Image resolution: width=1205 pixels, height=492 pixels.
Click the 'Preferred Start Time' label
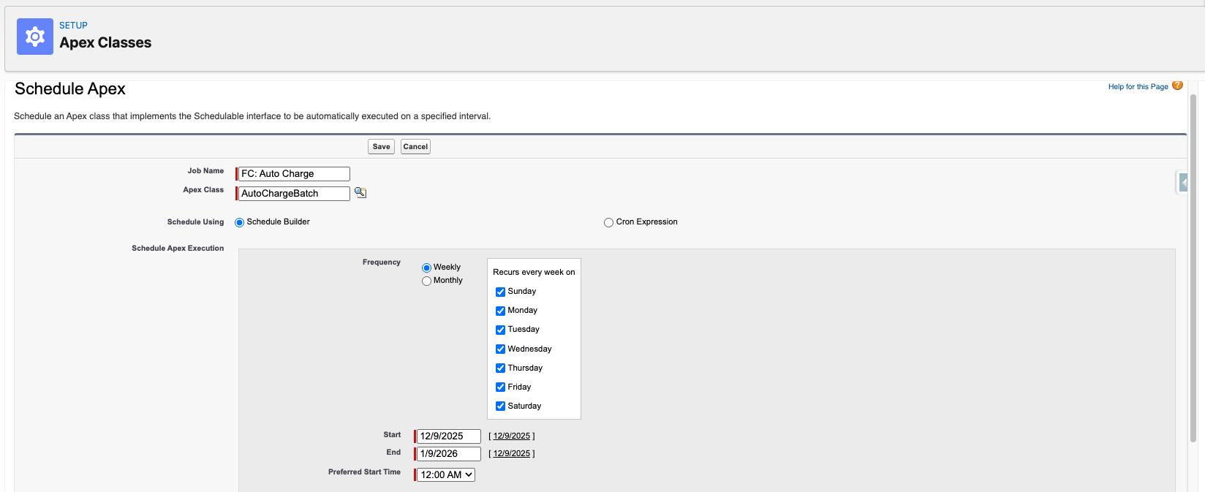364,472
